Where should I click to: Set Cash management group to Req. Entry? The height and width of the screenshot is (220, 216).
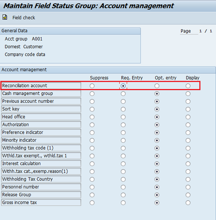click(123, 94)
